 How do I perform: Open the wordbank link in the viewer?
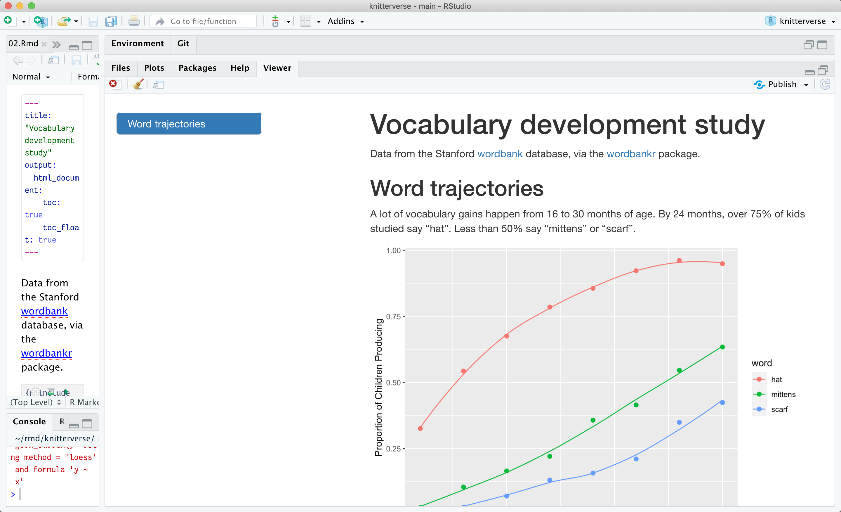pyautogui.click(x=500, y=154)
